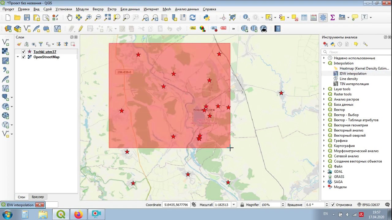The image size is (392, 220).
Task: Expand the Raster tools group
Action: point(324,94)
